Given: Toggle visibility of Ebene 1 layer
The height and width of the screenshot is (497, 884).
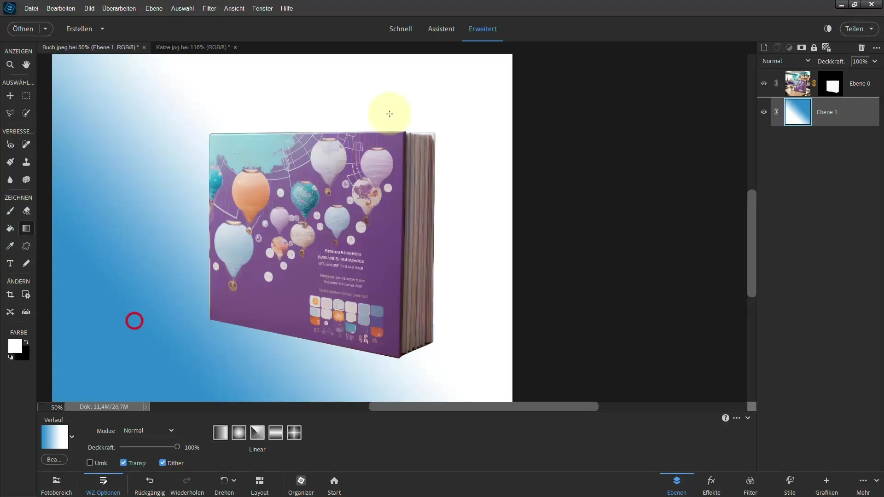Looking at the screenshot, I should coord(764,112).
